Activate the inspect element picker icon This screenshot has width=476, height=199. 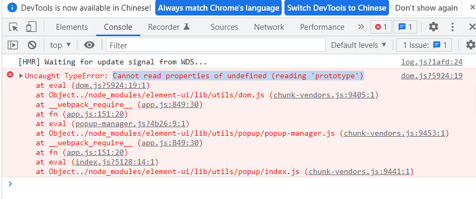(13, 27)
